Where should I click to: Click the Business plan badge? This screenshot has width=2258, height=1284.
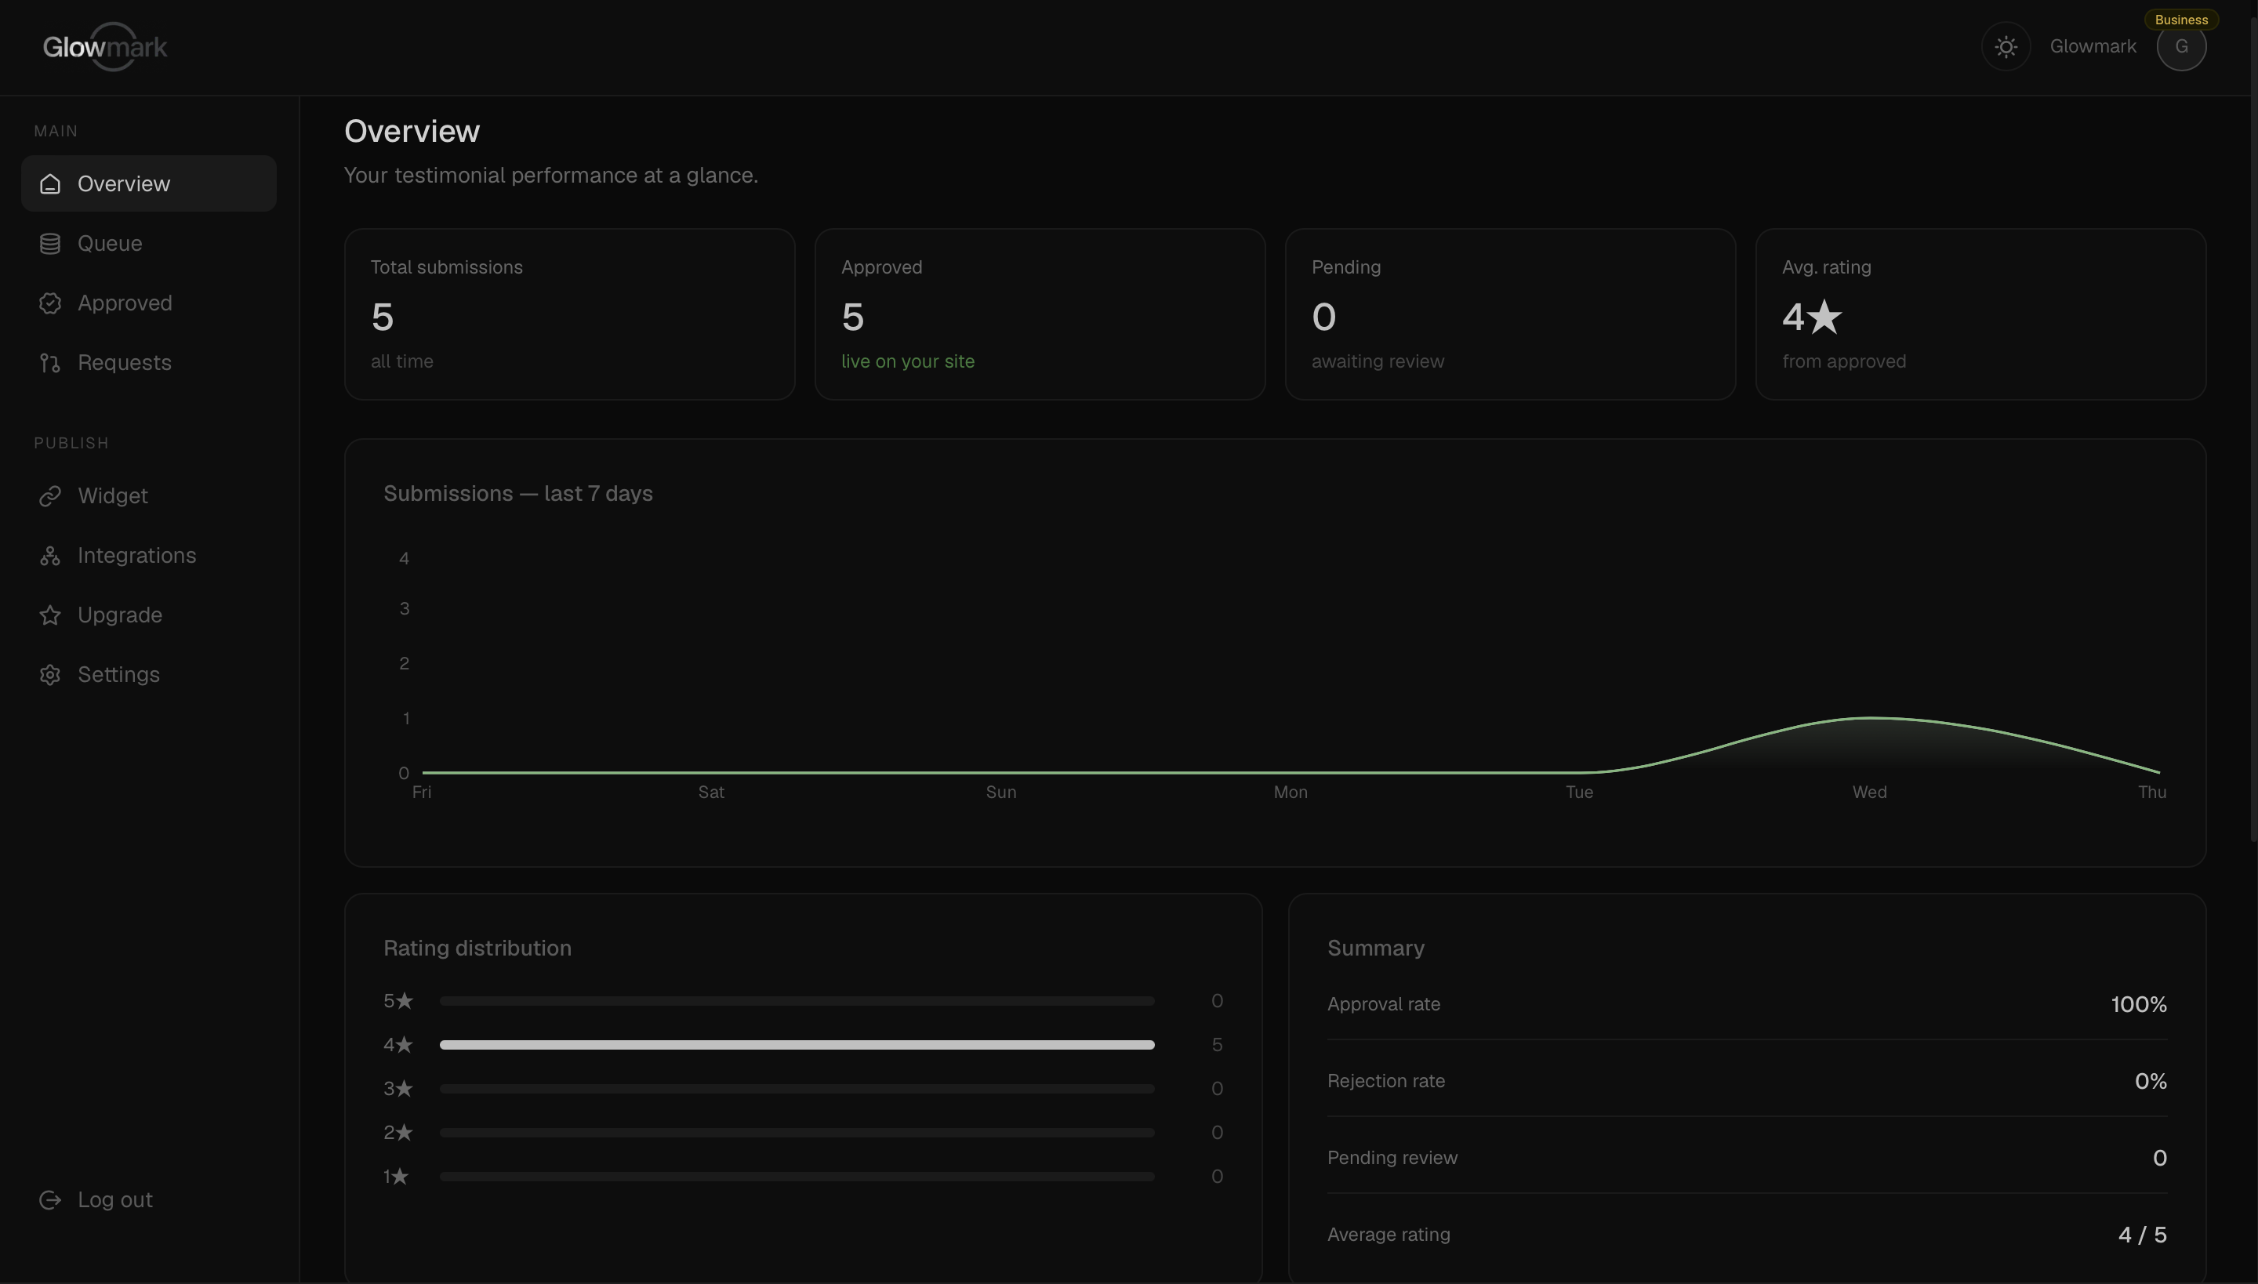coord(2181,20)
